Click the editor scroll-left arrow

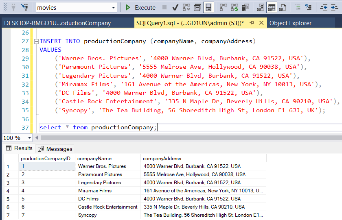point(37,138)
